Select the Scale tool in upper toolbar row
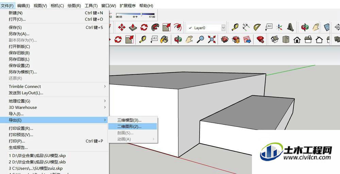 click(x=167, y=27)
